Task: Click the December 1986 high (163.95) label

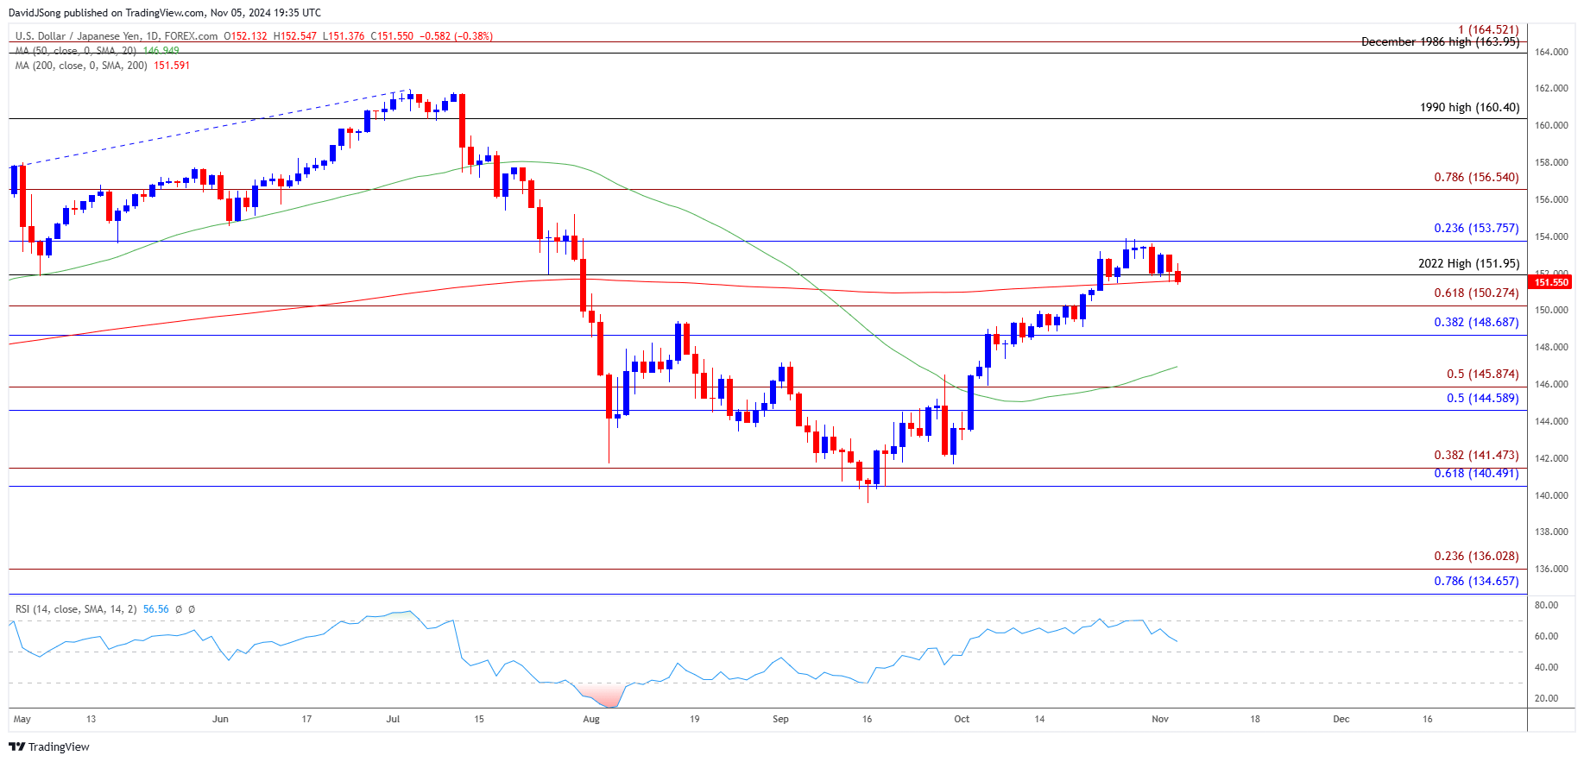Action: [1440, 42]
